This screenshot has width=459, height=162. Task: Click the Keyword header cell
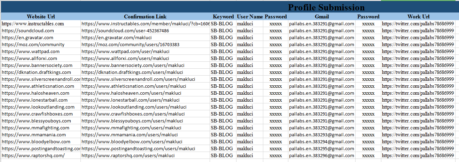pyautogui.click(x=223, y=17)
